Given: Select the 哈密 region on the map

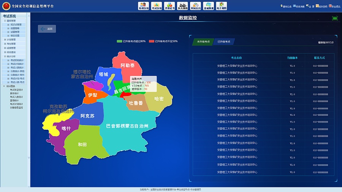Looking at the screenshot, I should (159, 99).
